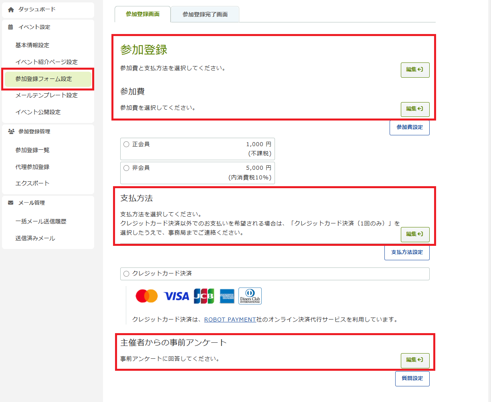The image size is (491, 402).
Task: Open the 参加登録画面 tab
Action: click(x=142, y=14)
